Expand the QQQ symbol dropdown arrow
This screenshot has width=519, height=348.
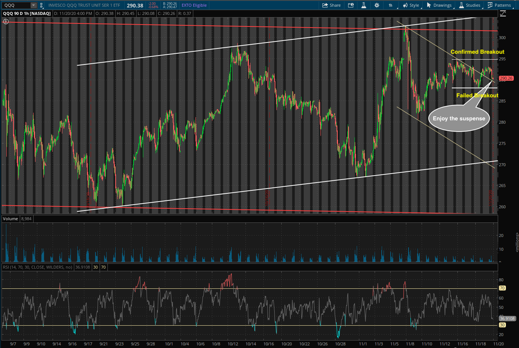34,5
